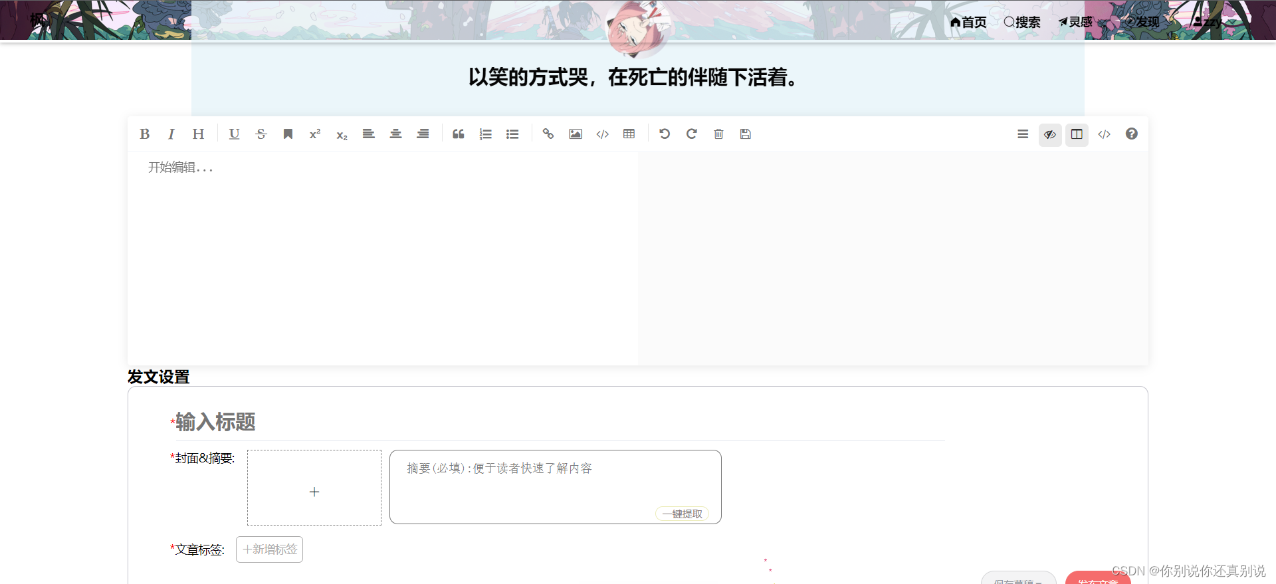Redo the last edit
The height and width of the screenshot is (584, 1276).
692,134
